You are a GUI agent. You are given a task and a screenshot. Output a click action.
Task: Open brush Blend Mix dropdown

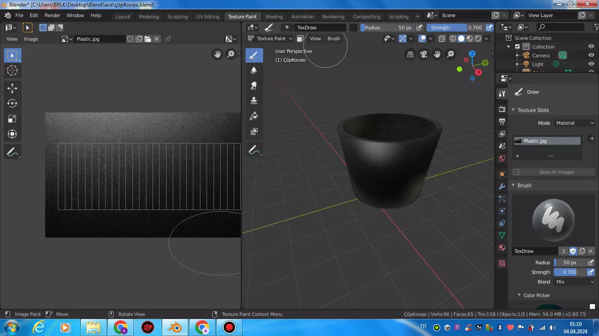[574, 282]
